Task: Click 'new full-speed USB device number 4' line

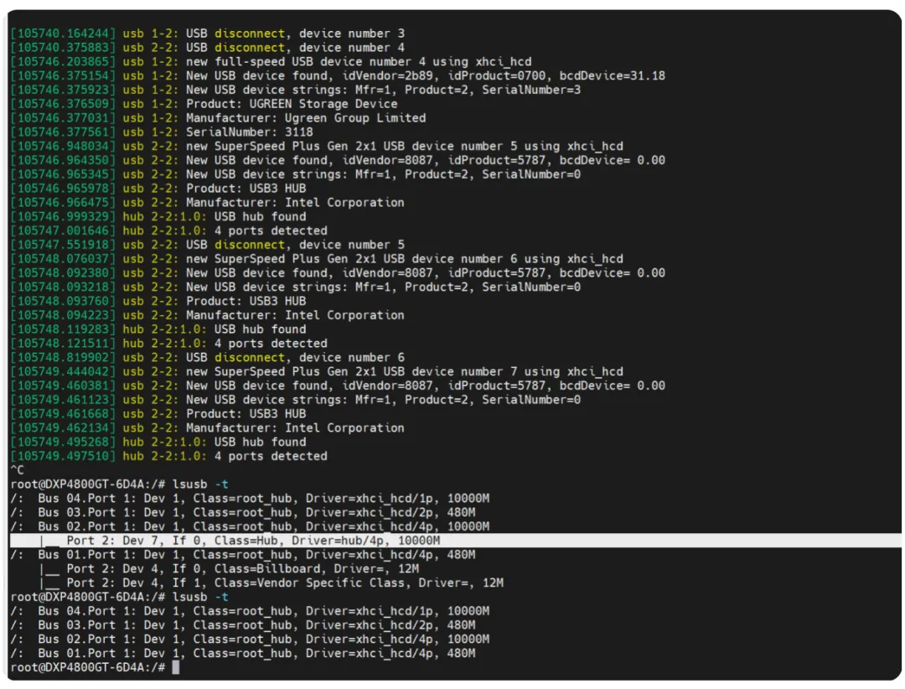Action: click(271, 62)
